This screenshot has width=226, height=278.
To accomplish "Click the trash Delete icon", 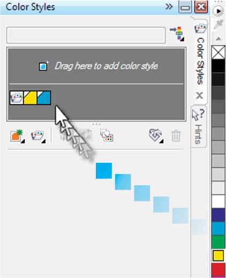I will (176, 136).
